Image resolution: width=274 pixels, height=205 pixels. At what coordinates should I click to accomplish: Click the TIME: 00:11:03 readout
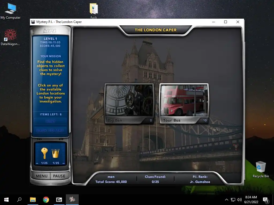pyautogui.click(x=50, y=42)
